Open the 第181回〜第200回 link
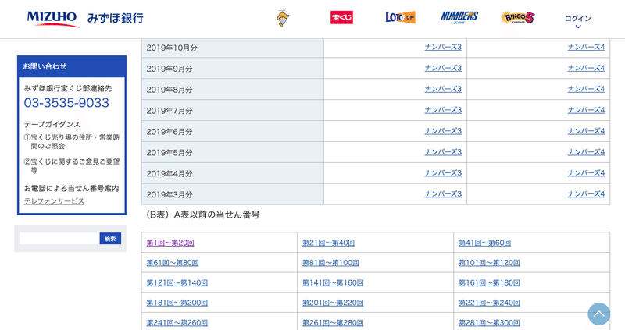 pyautogui.click(x=177, y=303)
